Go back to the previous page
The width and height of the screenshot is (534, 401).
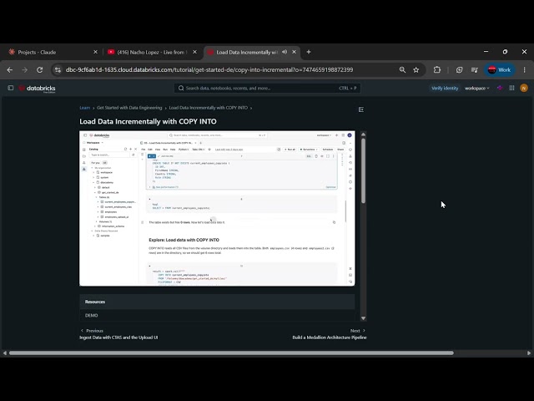tap(10, 70)
